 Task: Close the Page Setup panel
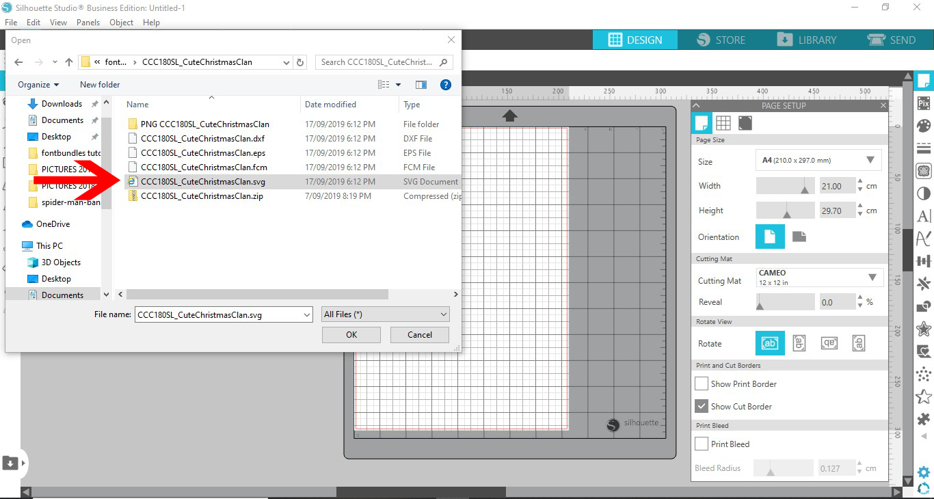pos(883,106)
